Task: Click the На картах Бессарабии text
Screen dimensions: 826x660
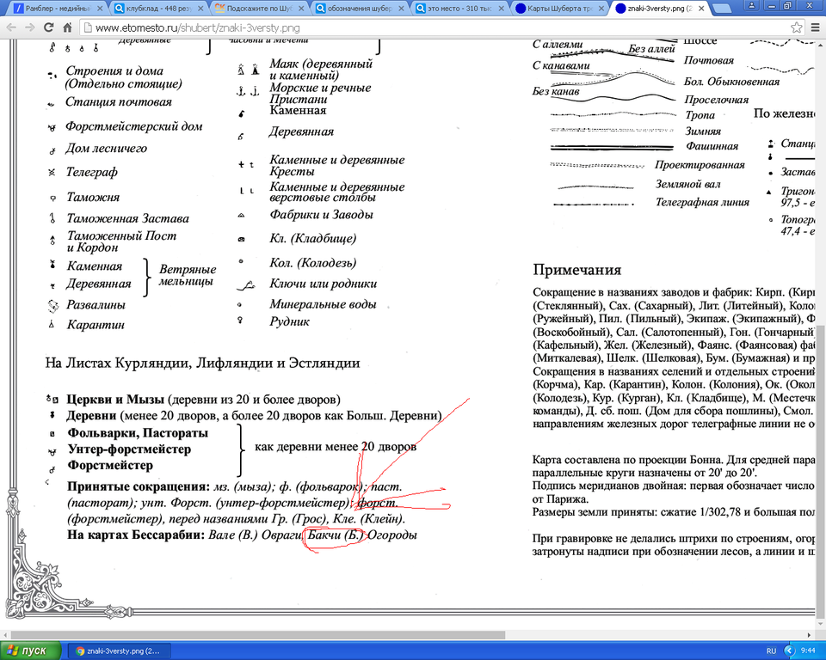Action: tap(136, 535)
